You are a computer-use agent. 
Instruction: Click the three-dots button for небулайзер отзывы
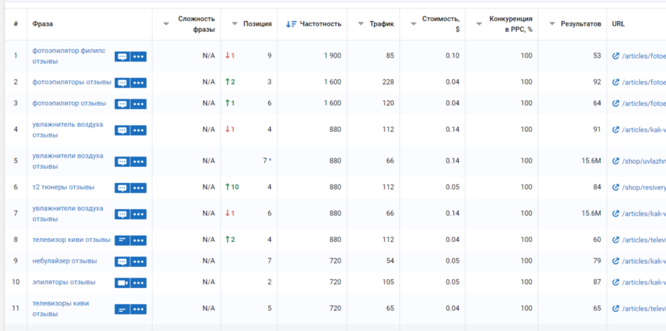pos(139,262)
